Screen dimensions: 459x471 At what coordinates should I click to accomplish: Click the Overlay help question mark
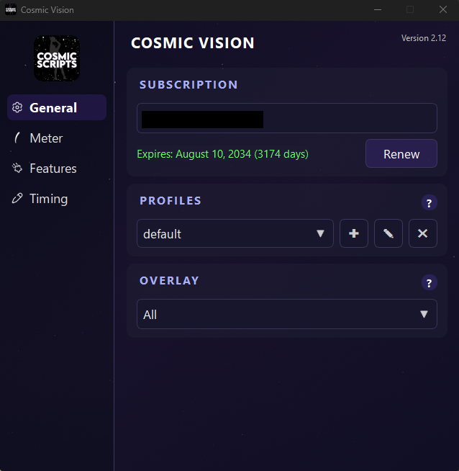pos(429,283)
